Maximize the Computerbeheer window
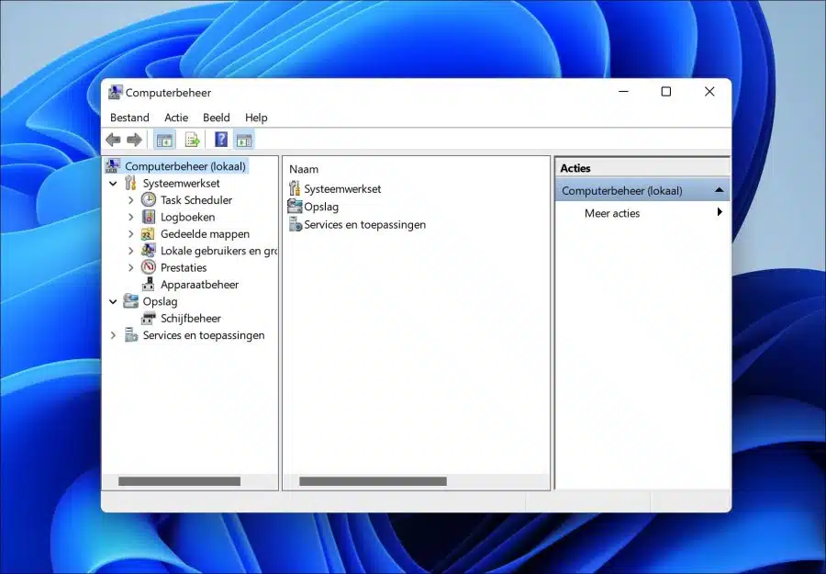This screenshot has height=574, width=826. (x=666, y=92)
